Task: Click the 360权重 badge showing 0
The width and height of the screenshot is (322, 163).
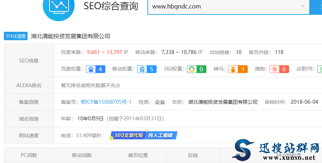Action: (197, 69)
